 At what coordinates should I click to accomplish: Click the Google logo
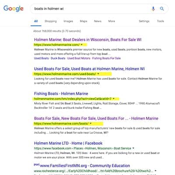[14, 9]
